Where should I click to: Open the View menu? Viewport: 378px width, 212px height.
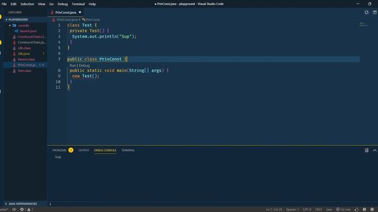click(41, 4)
